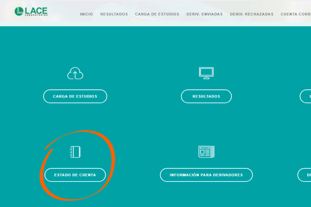
Task: Open Información para Derivadores button
Action: point(206,175)
